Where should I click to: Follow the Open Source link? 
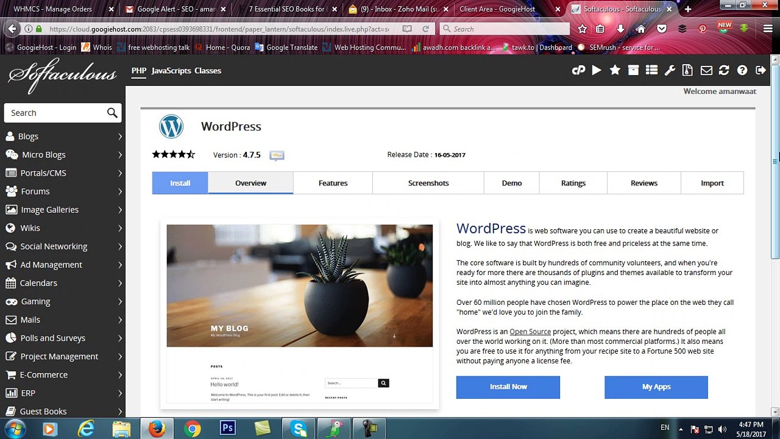click(530, 332)
